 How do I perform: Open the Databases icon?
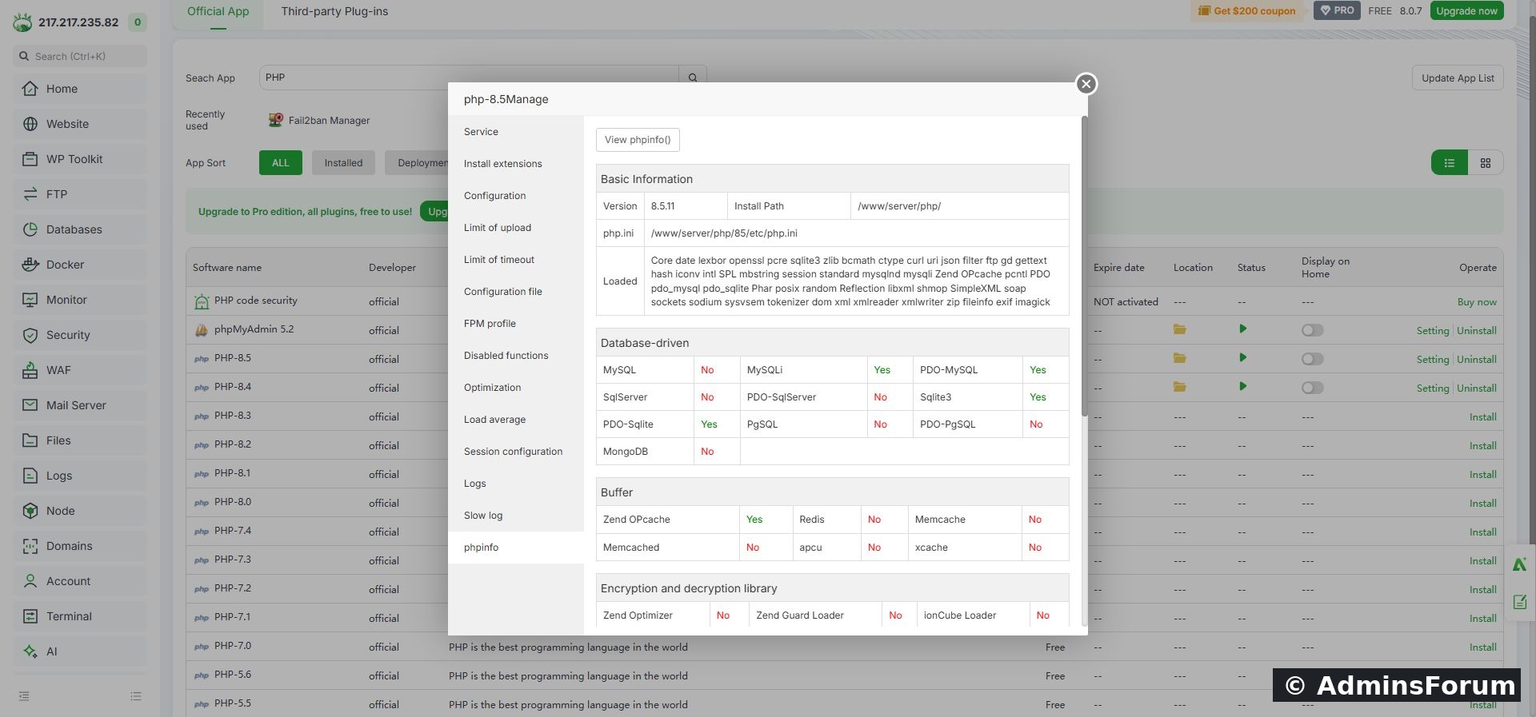click(x=30, y=229)
